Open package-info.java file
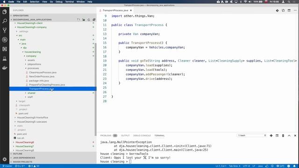 pyautogui.click(x=39, y=81)
